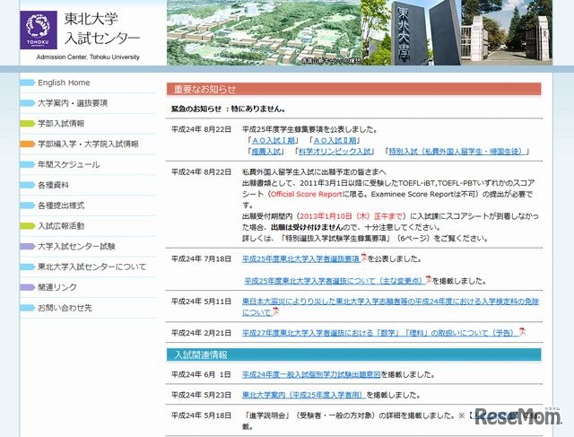Open 東日本大震災 入学検定料の免除 link
The height and width of the screenshot is (437, 574).
coord(390,307)
